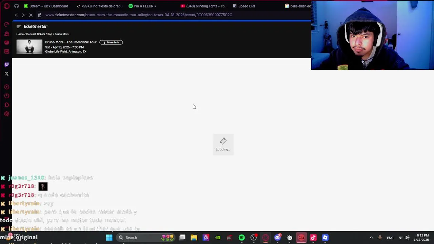The width and height of the screenshot is (434, 244).
Task: Click the More Info button
Action: (x=111, y=42)
